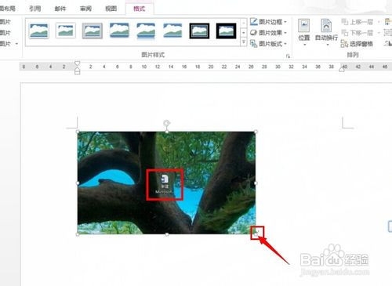The image size is (392, 286).
Task: Apply the thick solid black frame style
Action: pyautogui.click(x=226, y=31)
